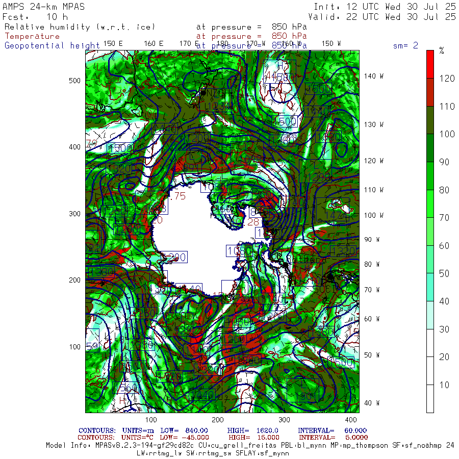Click the "110 W" longitude label
459x459 pixels.
click(373, 190)
